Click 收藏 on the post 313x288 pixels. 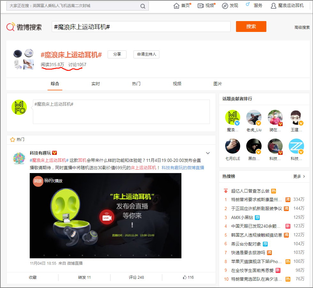pyautogui.click(x=33, y=277)
